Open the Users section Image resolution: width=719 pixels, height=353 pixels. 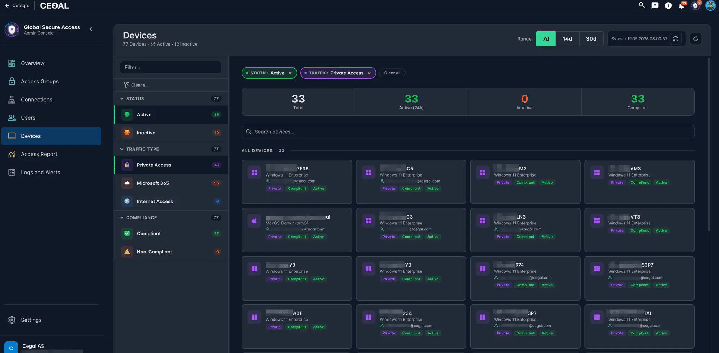coord(51,118)
